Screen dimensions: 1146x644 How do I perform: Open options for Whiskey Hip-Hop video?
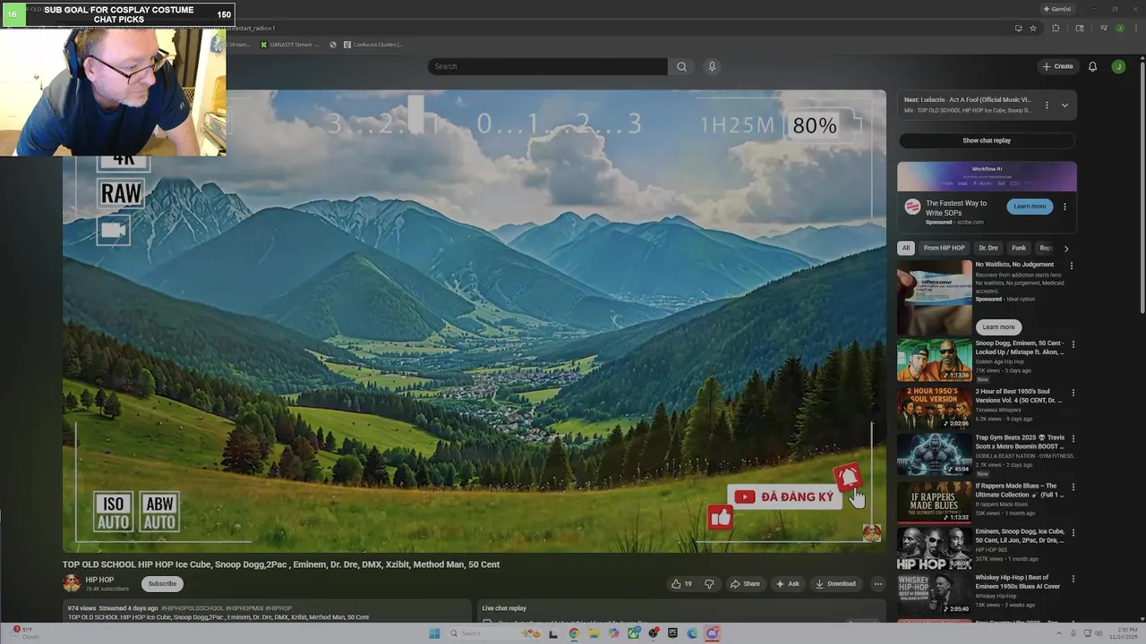[1073, 579]
